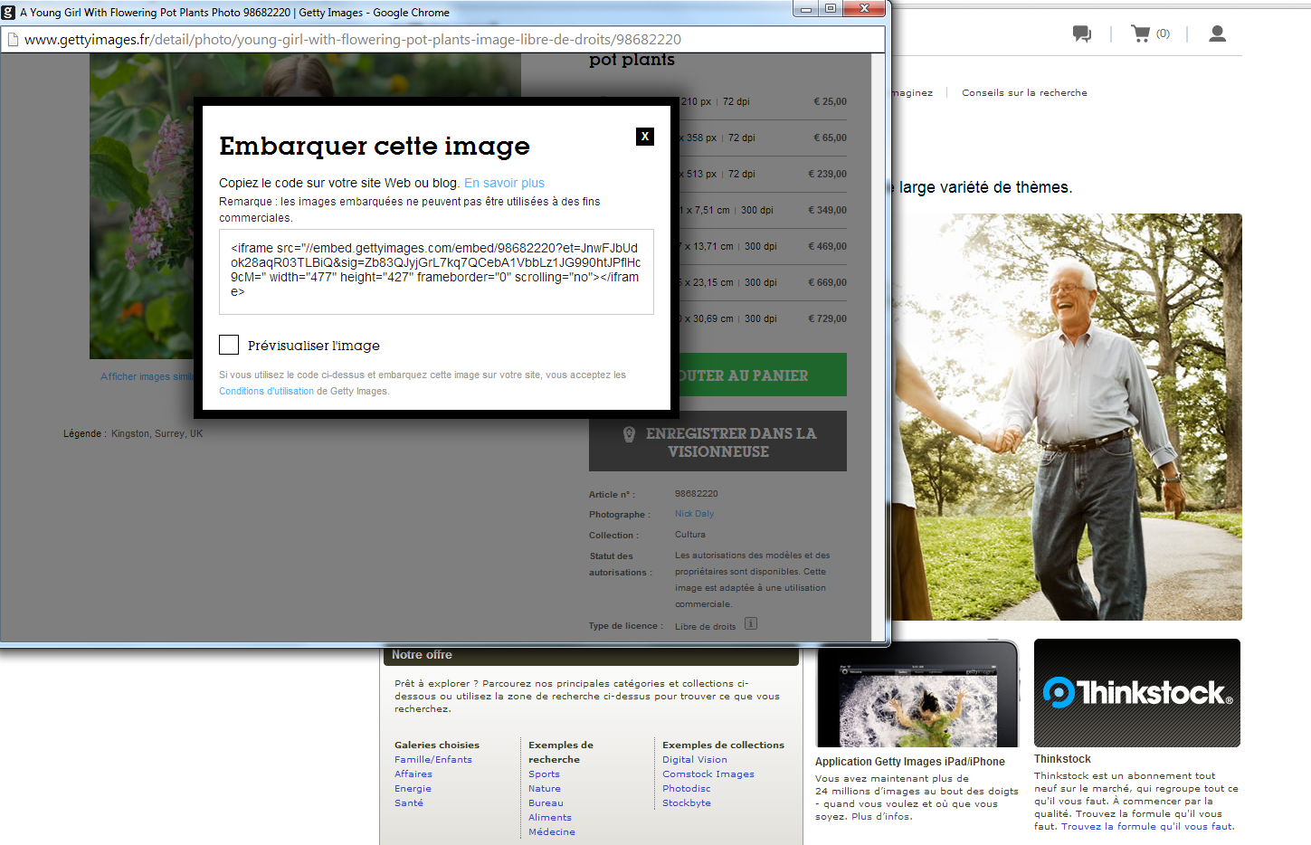Open the Affaires gallery link

pos(413,774)
